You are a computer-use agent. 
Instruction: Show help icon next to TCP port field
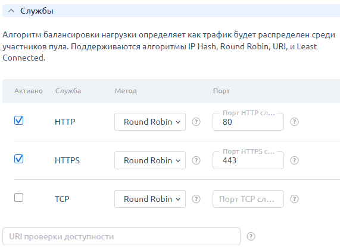pos(294,199)
